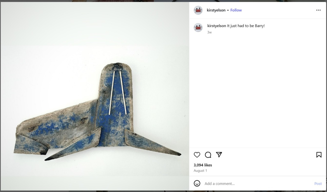The height and width of the screenshot is (192, 327).
Task: Open the kirstyelson username in the header
Action: click(216, 10)
